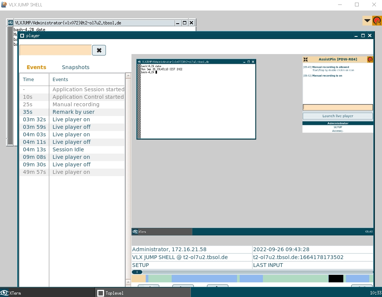Select the Events tab
The image size is (382, 297).
(36, 67)
